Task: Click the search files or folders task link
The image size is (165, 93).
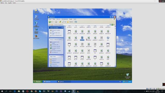Action: pyautogui.click(x=56, y=36)
